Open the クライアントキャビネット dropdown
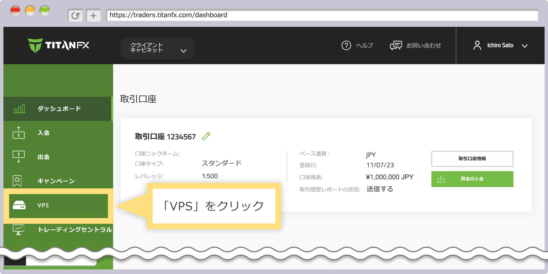548x274 pixels. click(157, 48)
